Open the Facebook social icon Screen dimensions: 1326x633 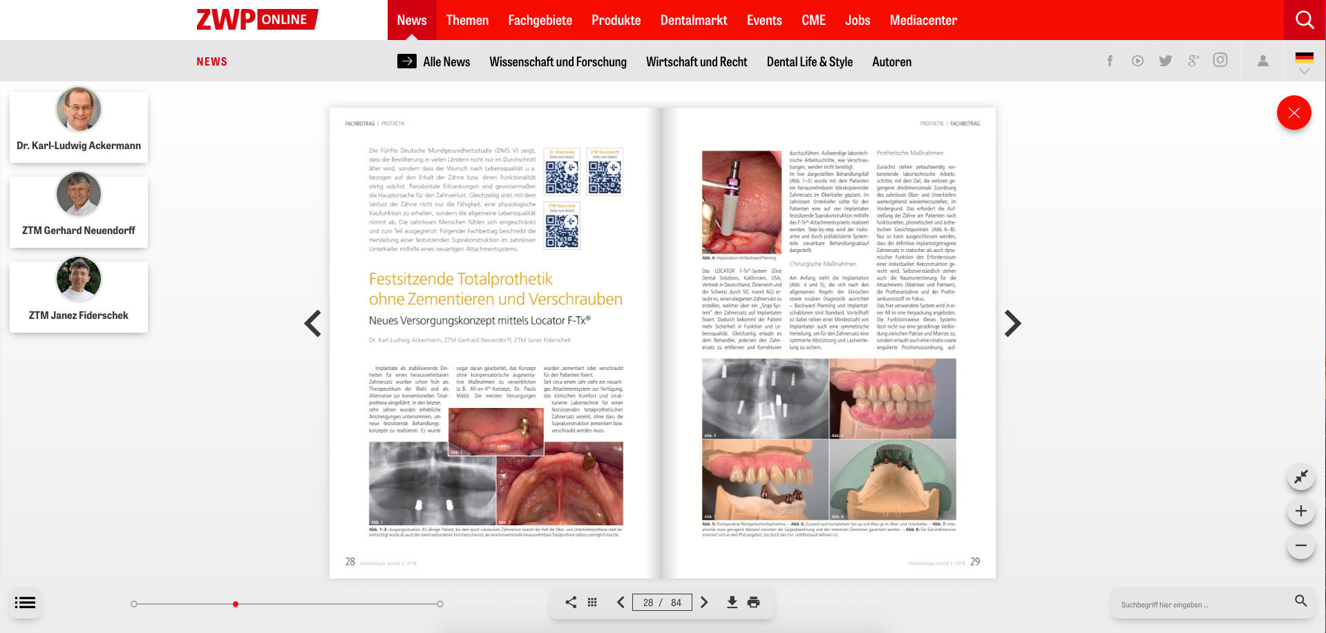click(1110, 61)
